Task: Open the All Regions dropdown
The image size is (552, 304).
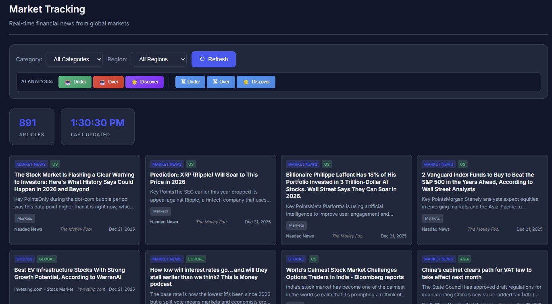Action: [x=158, y=59]
